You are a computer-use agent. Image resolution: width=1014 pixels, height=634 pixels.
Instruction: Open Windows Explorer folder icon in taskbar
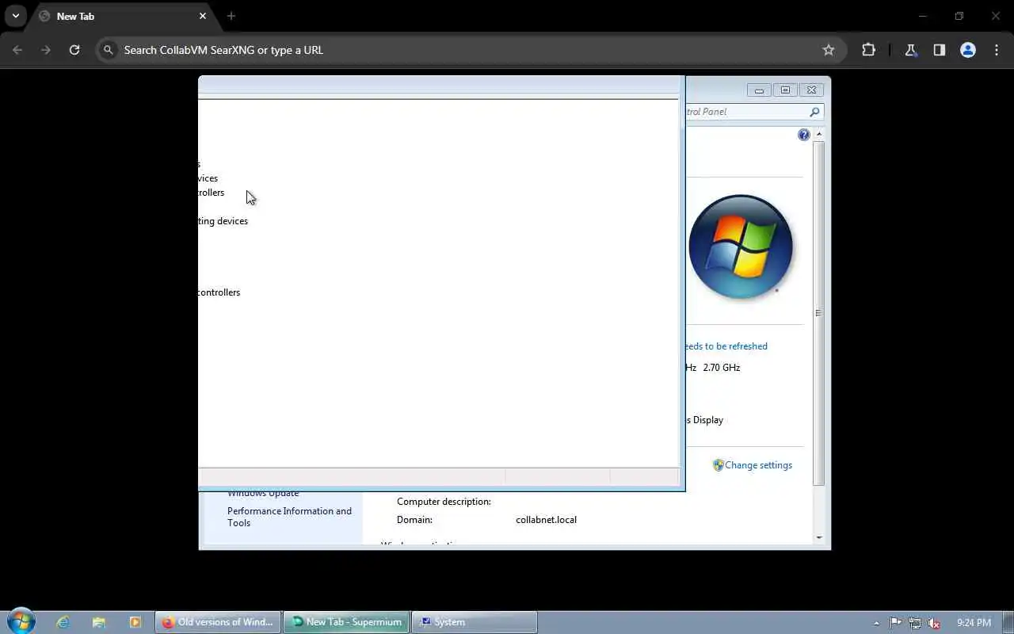coord(99,622)
